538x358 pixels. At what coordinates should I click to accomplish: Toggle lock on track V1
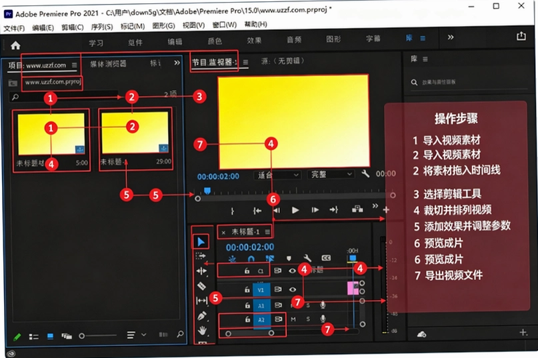(247, 290)
